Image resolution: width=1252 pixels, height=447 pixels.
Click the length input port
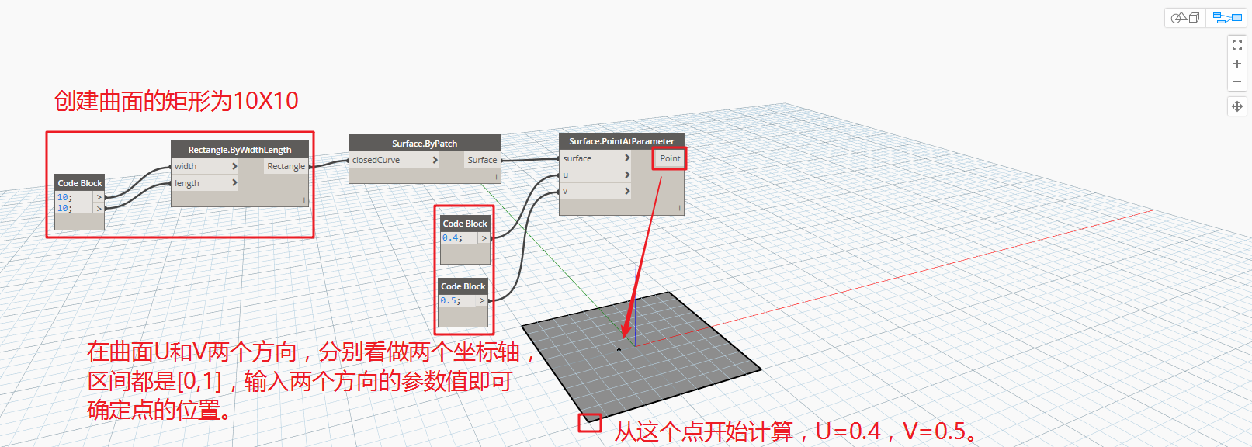coord(204,183)
